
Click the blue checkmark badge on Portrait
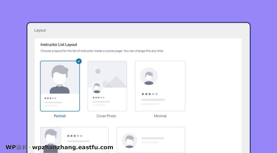point(79,61)
